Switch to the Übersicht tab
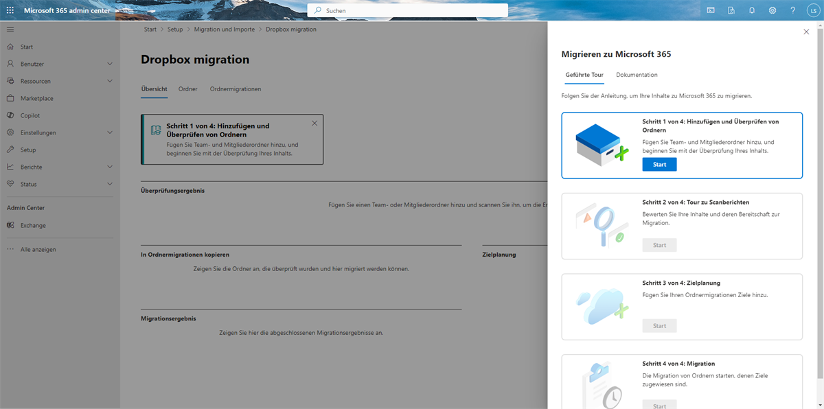 (154, 89)
